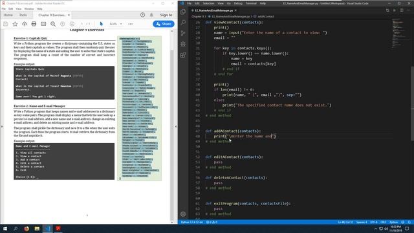Expand the Acrobat right tools pane arrow
The image size is (414, 233).
[x=175, y=127]
